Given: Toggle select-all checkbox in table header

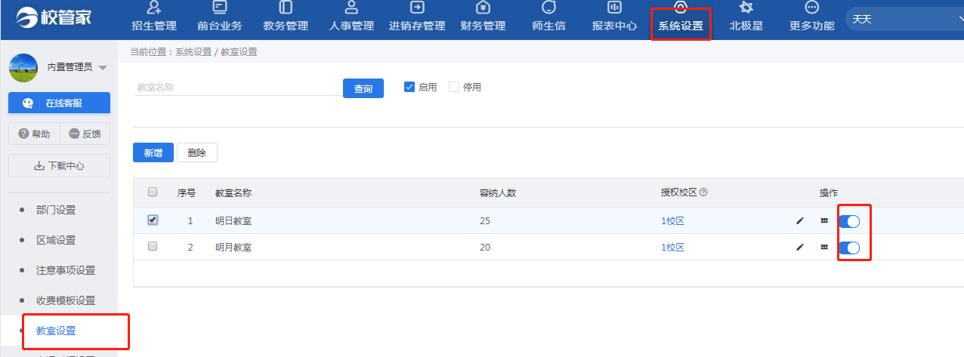Looking at the screenshot, I should (153, 192).
